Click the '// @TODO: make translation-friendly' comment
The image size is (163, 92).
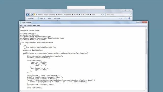[42, 79]
